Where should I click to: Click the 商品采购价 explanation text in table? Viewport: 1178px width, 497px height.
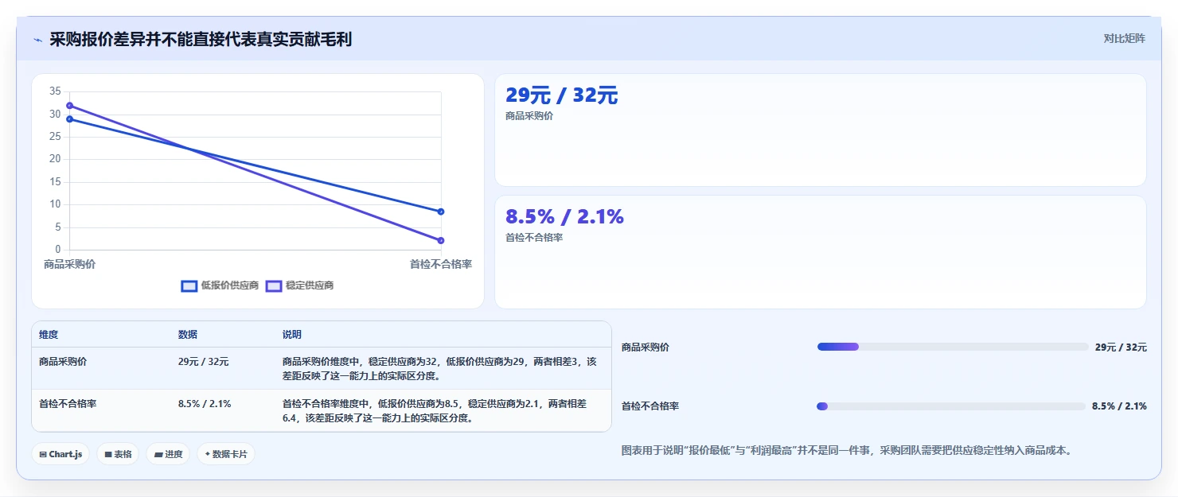439,368
